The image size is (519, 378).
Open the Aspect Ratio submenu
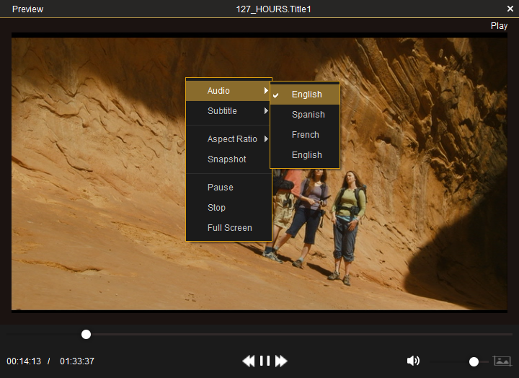[229, 139]
